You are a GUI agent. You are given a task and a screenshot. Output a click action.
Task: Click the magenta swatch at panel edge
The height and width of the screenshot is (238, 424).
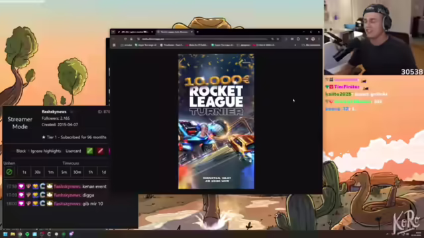109,151
